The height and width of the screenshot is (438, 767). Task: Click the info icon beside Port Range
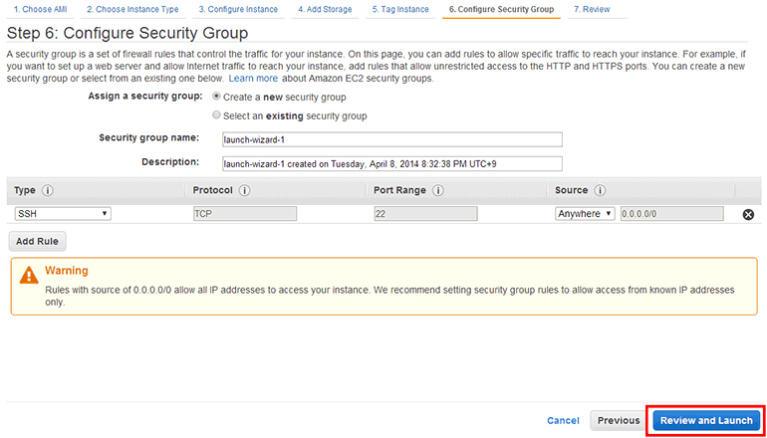(x=438, y=190)
